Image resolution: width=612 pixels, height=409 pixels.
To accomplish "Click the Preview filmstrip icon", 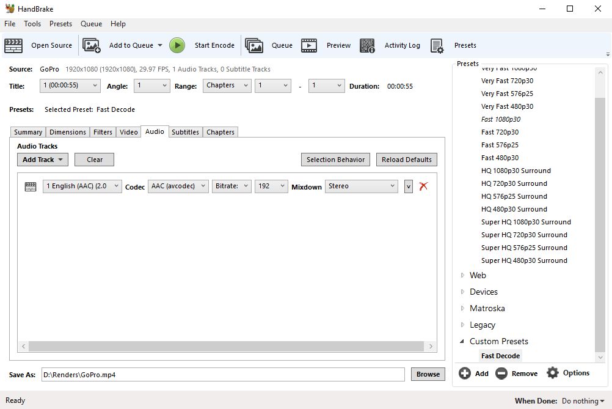I will pyautogui.click(x=308, y=45).
